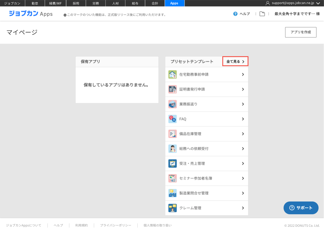Click the 業務振返り KPT icon
This screenshot has height=233, width=324.
(x=172, y=104)
